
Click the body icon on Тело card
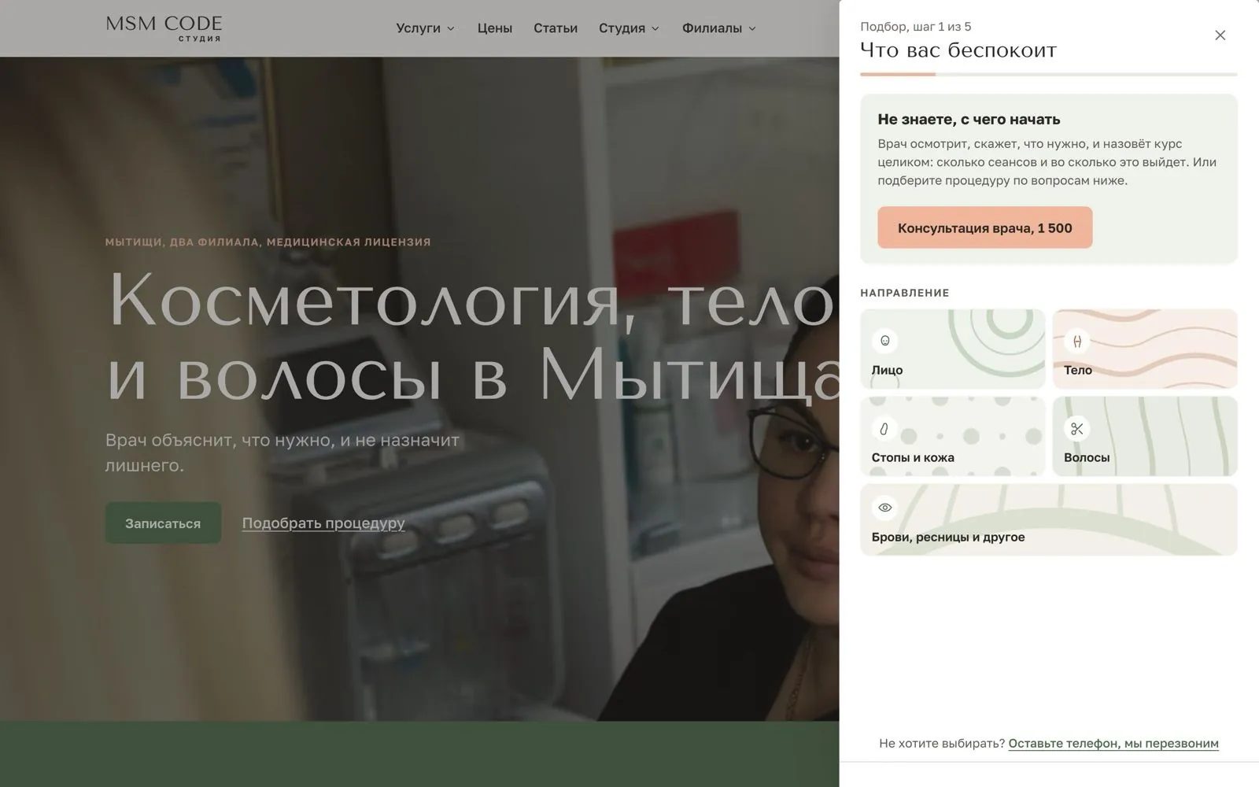pos(1077,341)
